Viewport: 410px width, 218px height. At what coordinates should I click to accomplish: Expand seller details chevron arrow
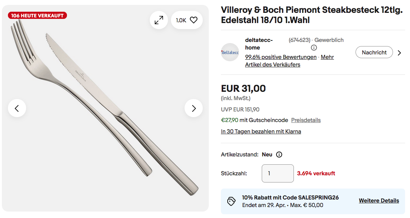point(399,53)
